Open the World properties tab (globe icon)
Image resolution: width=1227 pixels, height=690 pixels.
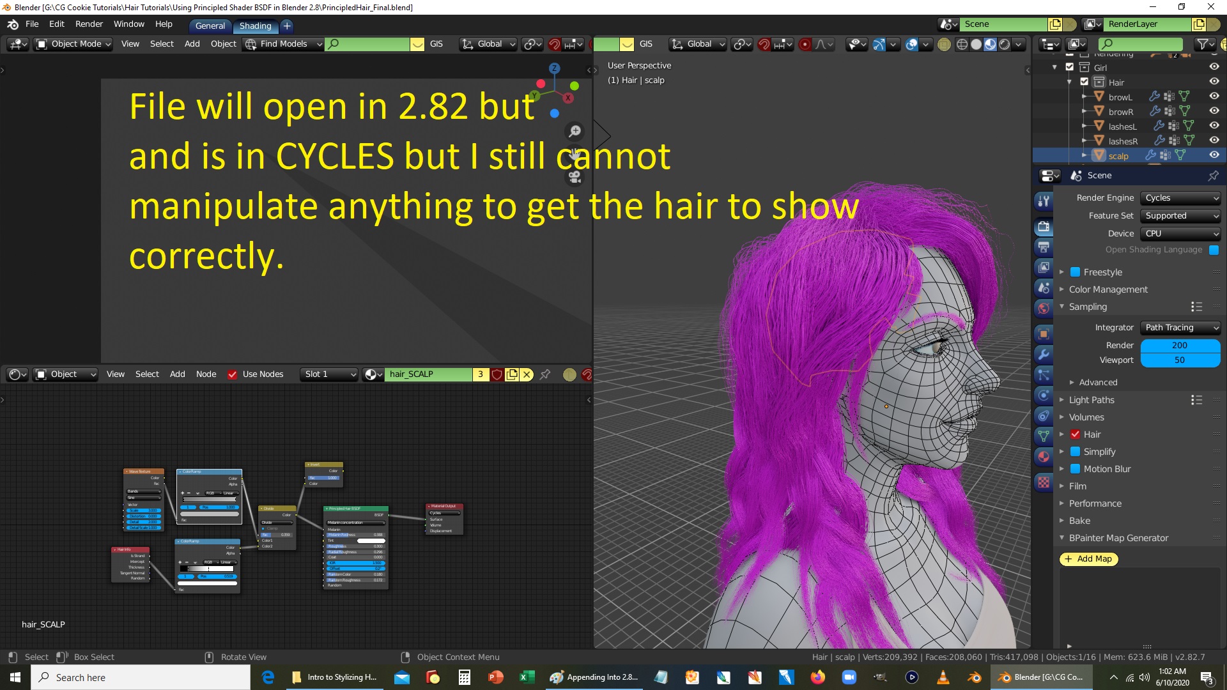click(1044, 309)
